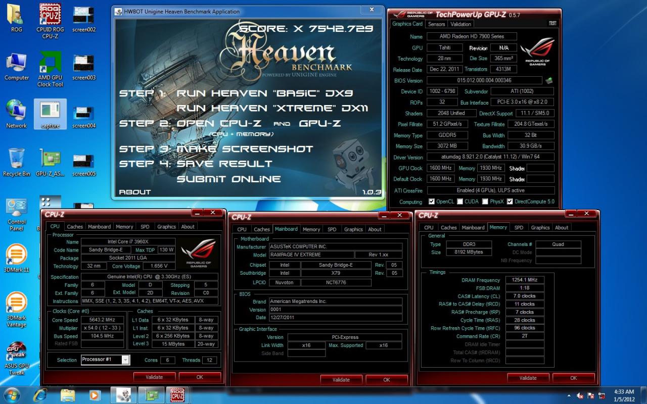Click GPU-Z save BIOS chip icon
647x404 pixels.
[549, 80]
